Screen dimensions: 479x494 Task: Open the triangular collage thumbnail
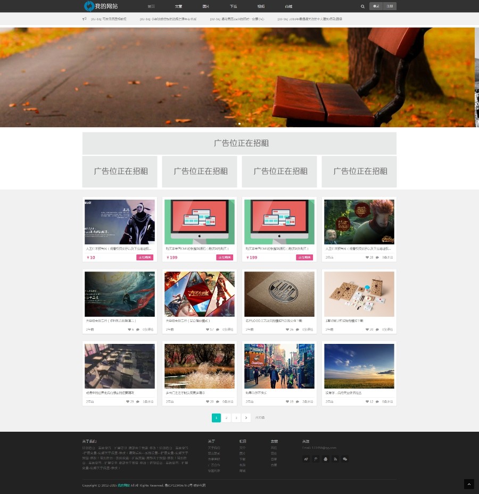(200, 294)
